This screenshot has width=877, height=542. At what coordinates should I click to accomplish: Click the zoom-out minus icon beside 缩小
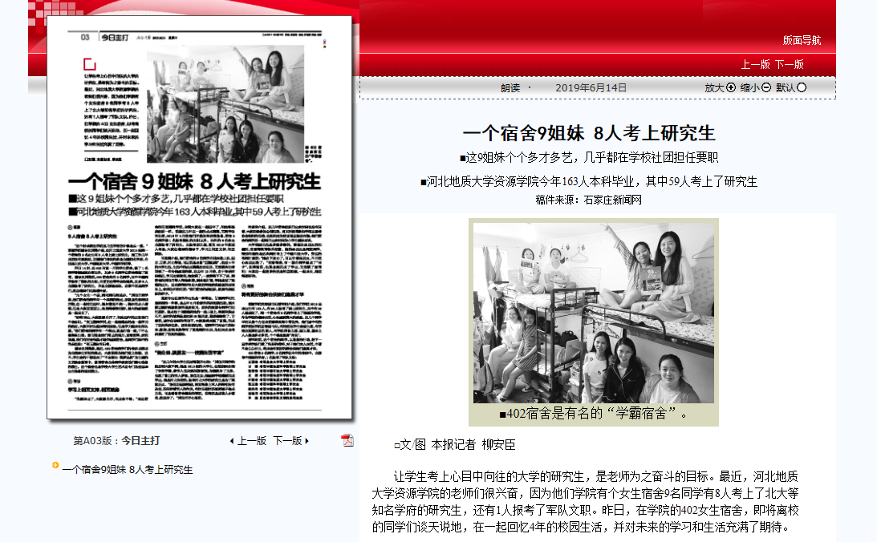coord(766,87)
